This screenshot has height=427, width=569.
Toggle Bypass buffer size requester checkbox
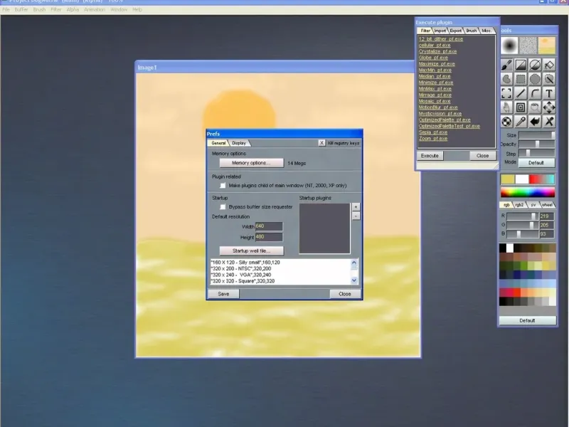[x=223, y=207]
